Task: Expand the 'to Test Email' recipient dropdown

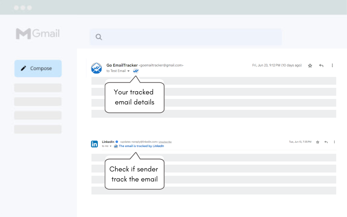Action: coord(128,71)
